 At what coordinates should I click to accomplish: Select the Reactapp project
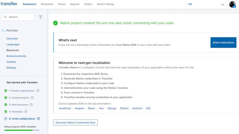[12, 30]
